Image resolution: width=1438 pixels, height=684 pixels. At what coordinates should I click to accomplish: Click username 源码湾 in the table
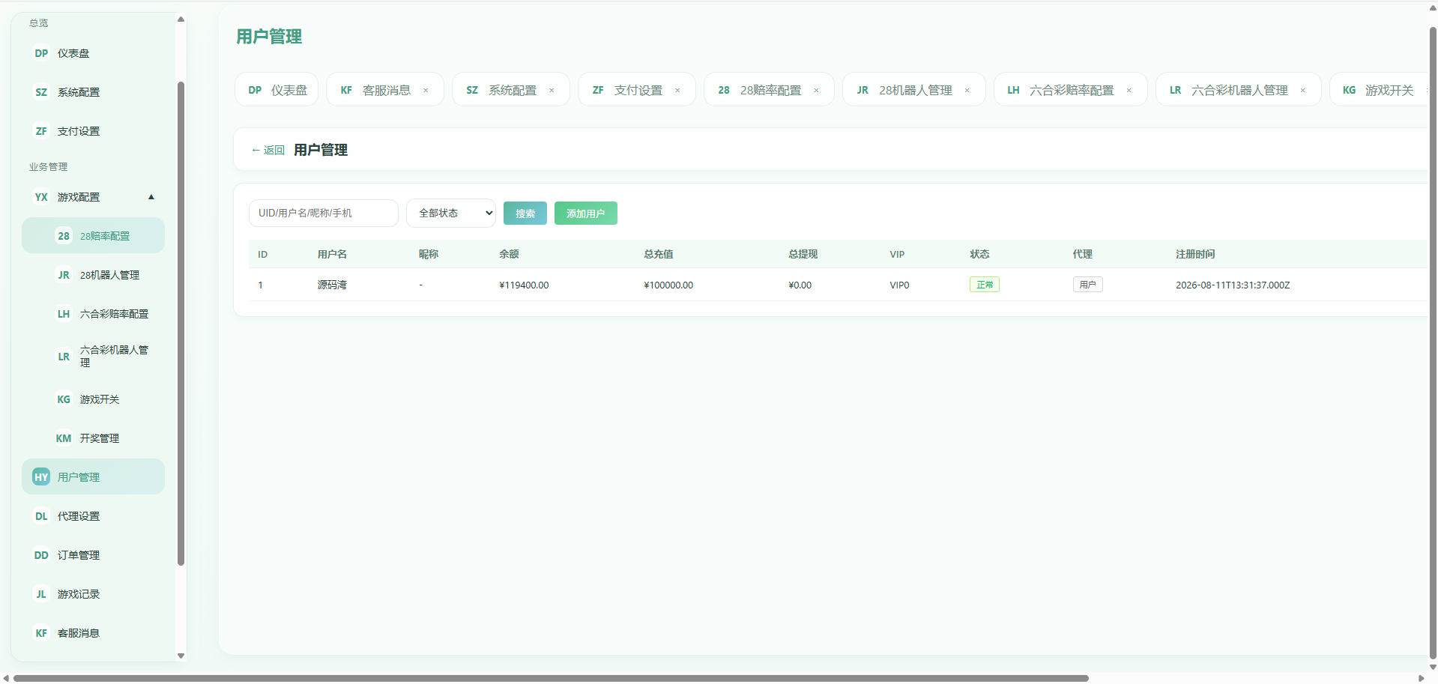click(x=332, y=285)
